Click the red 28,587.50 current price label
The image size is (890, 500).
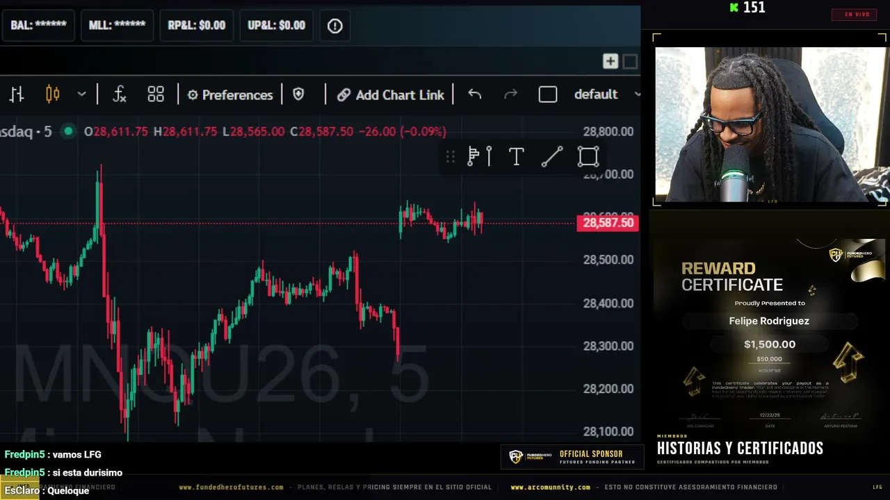pyautogui.click(x=608, y=223)
